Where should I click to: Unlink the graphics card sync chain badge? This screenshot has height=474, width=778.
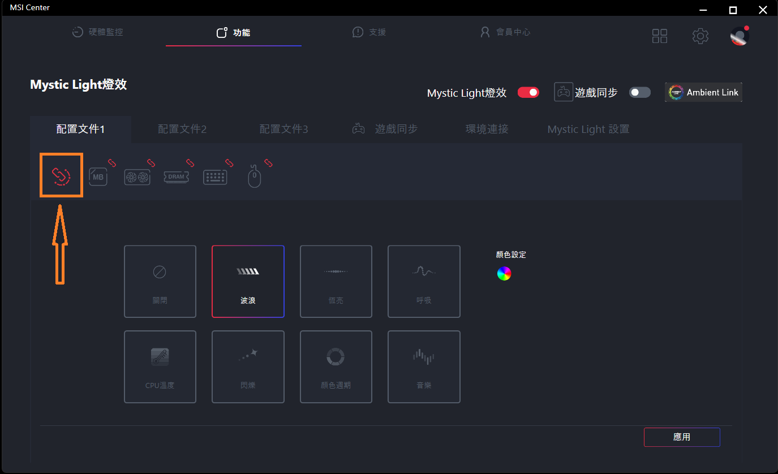(x=151, y=163)
